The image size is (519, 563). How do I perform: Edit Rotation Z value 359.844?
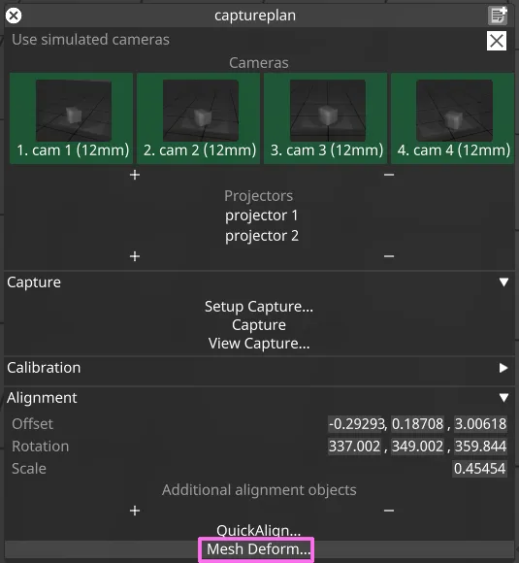click(480, 447)
